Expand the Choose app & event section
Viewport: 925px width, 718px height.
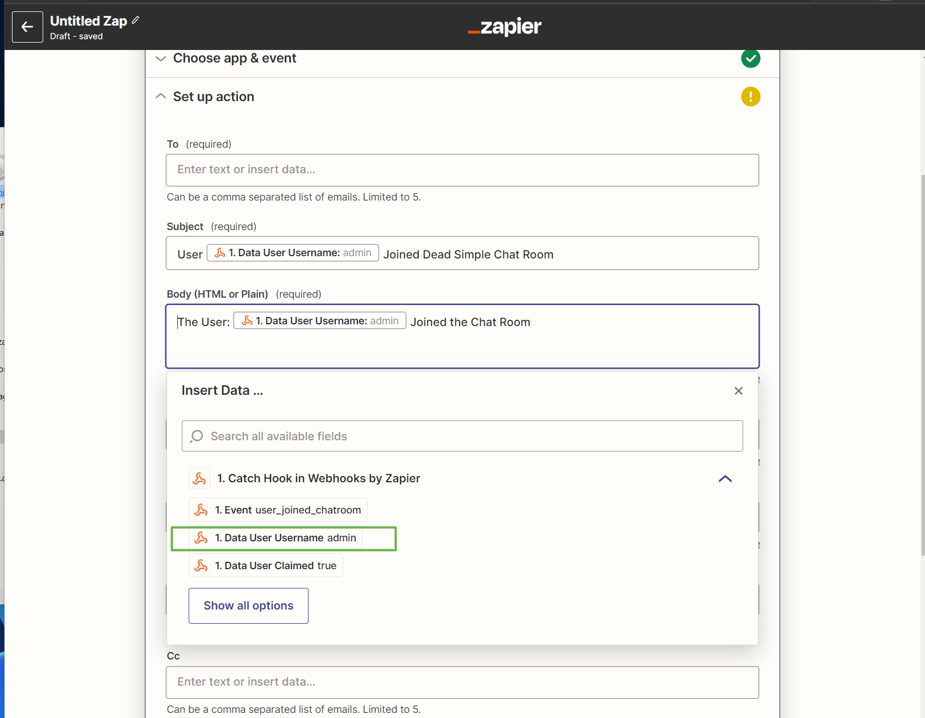161,59
